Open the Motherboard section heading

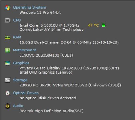click(x=25, y=50)
